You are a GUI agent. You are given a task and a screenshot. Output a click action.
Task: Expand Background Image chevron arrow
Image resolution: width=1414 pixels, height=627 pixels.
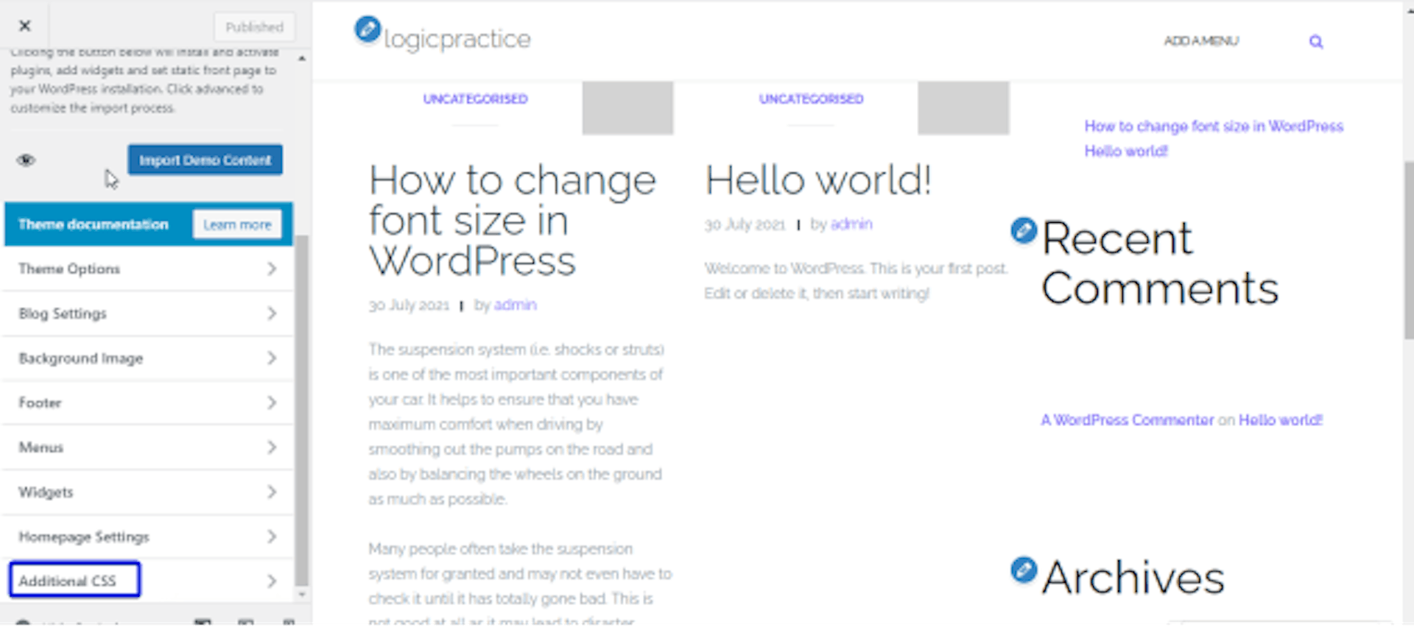[x=272, y=358]
